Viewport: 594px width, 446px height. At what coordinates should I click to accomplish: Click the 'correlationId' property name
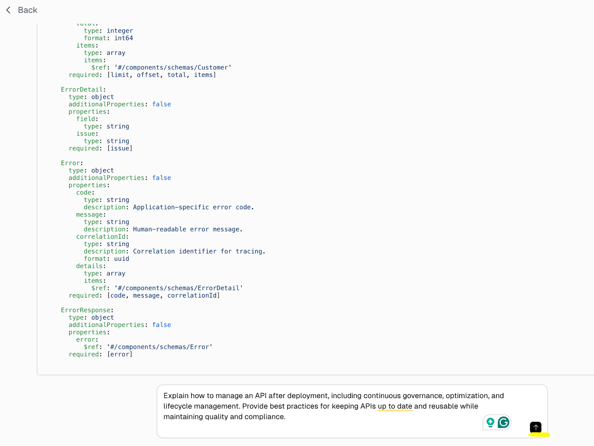pos(101,236)
